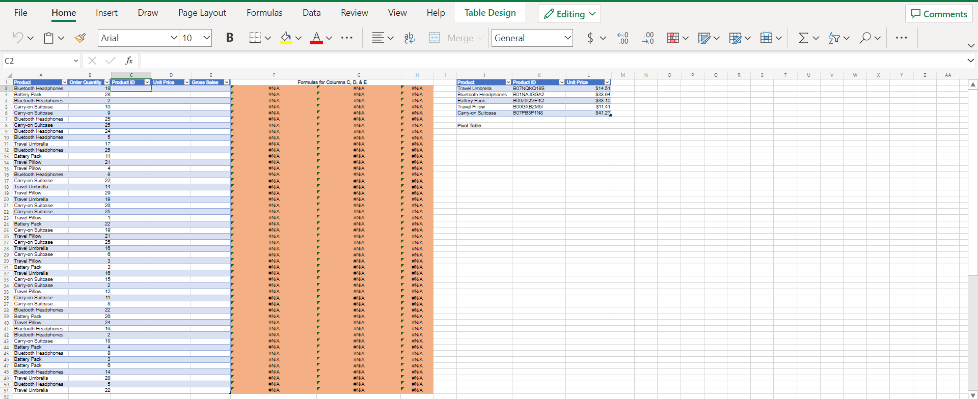
Task: Open the Insert tab
Action: (106, 13)
